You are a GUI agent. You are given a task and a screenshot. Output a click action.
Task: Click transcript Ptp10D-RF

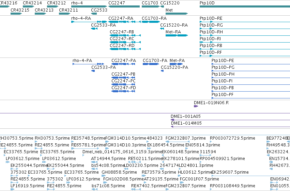pyautogui.click(x=211, y=52)
